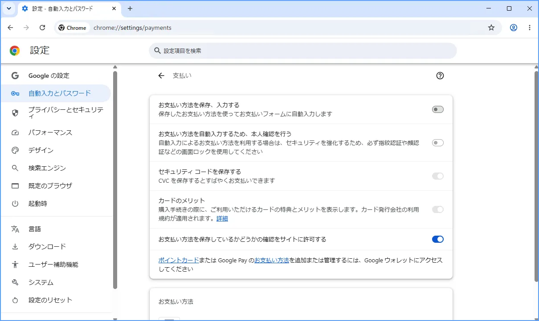Focus the 設定項目を検索 search field
The image size is (539, 321).
tap(303, 51)
